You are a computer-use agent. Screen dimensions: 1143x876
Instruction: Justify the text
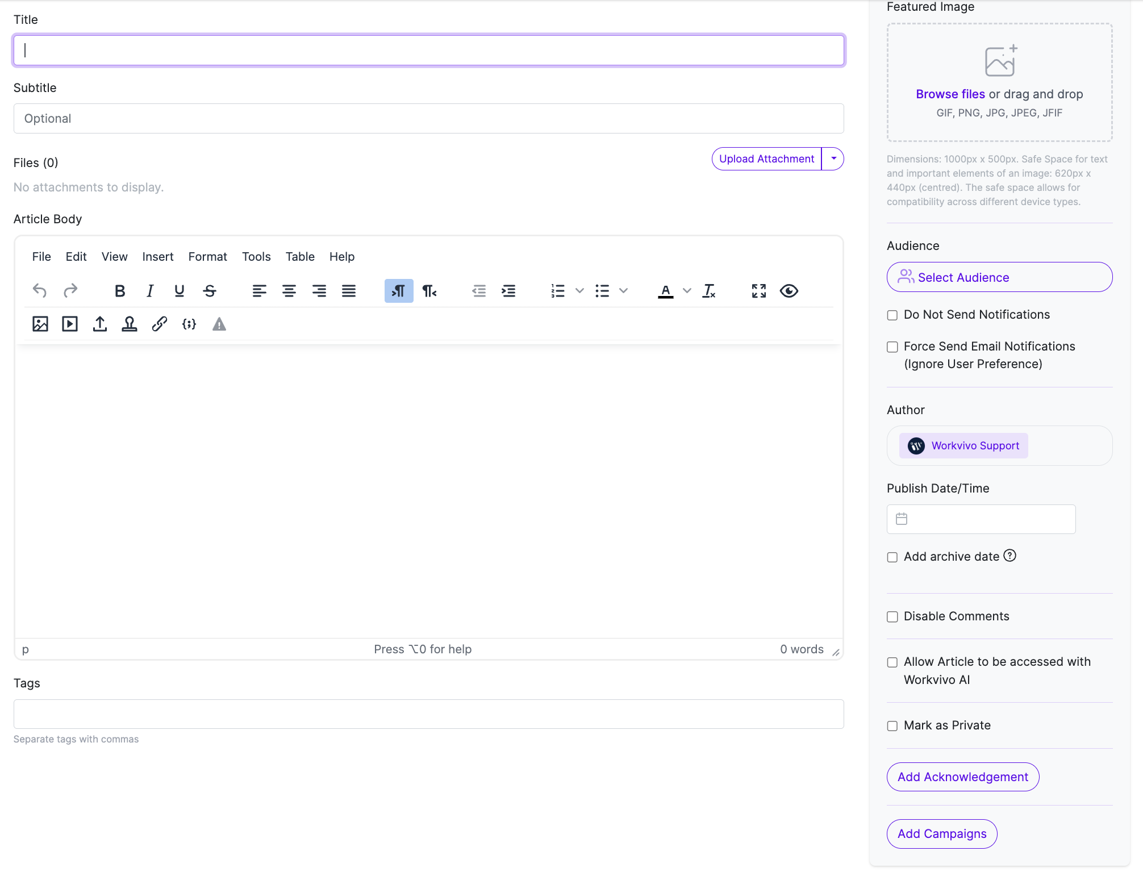click(x=349, y=291)
